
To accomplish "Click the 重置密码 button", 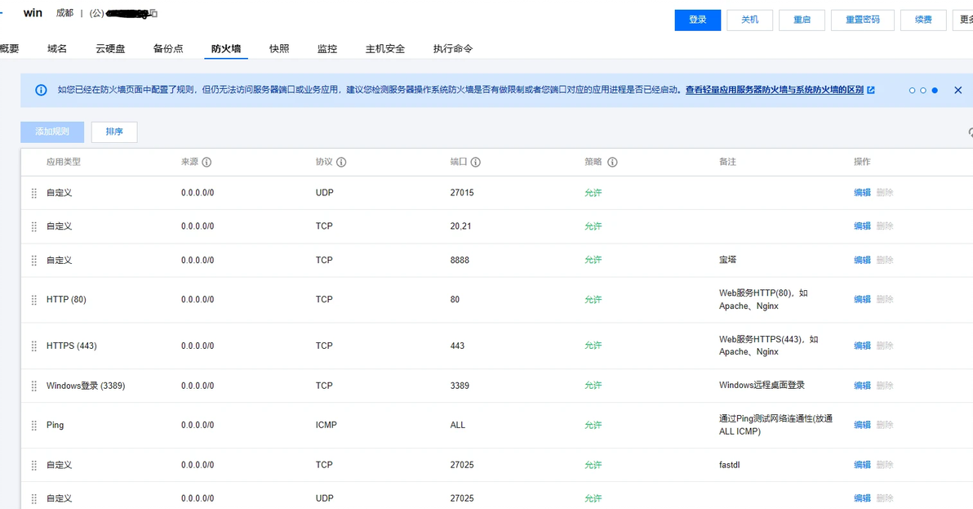I will coord(863,20).
